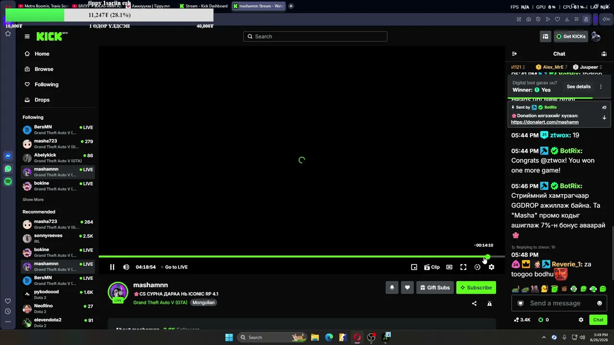Screen dimensions: 614x345
Task: Open pykodoood recommended channel
Action: [58, 294]
